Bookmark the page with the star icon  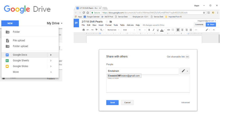click(204, 13)
